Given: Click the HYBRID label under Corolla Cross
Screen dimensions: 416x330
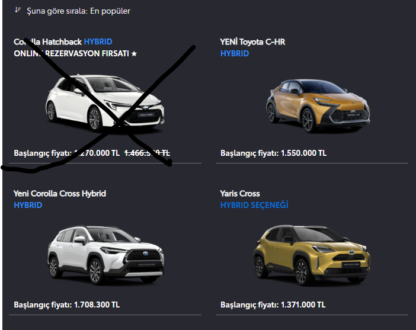Looking at the screenshot, I should (28, 206).
